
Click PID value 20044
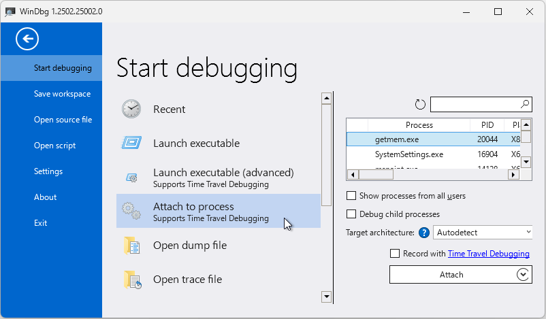coord(487,139)
